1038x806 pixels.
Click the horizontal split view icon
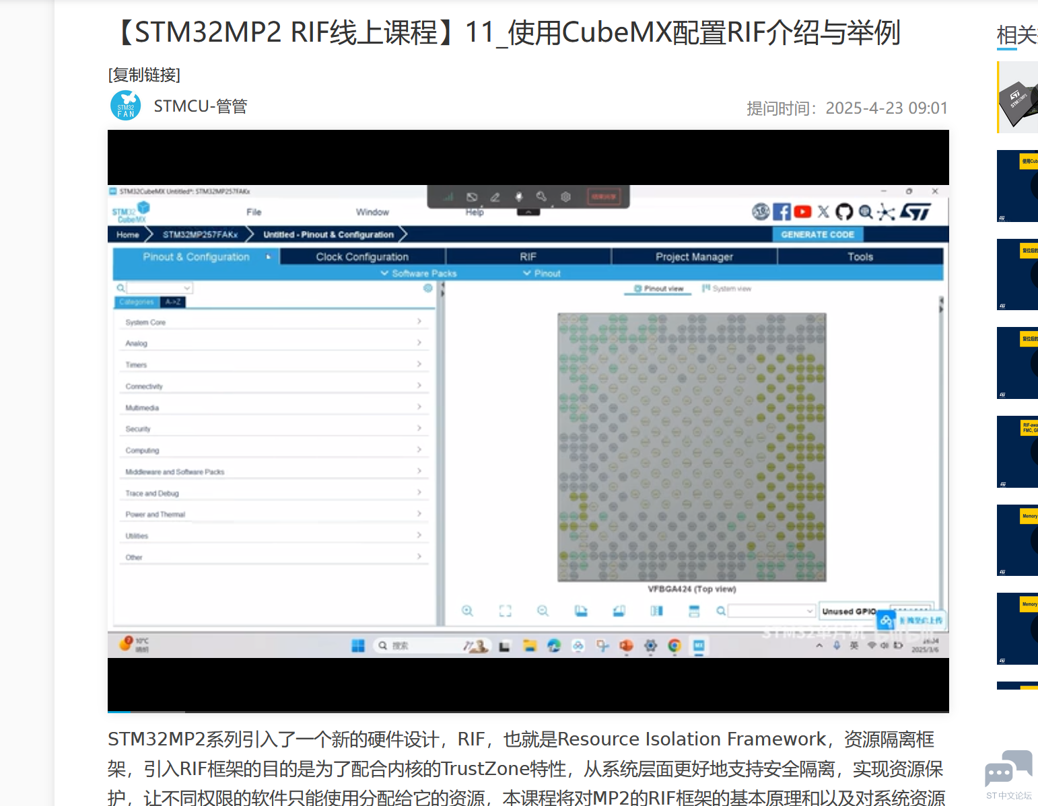click(694, 611)
